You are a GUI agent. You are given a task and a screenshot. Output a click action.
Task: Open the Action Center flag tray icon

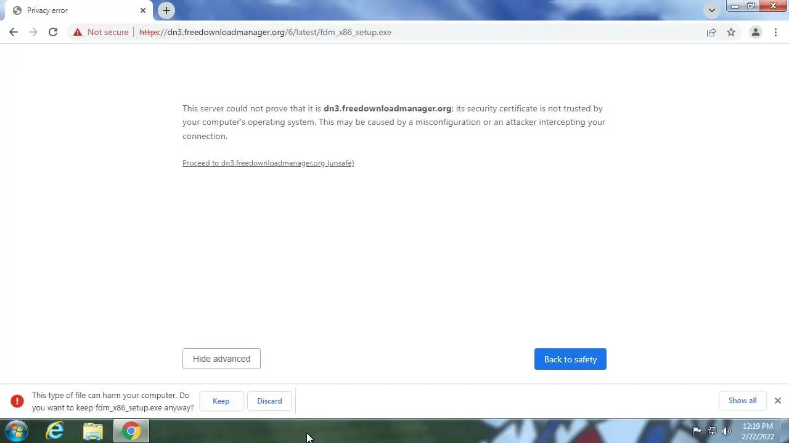pyautogui.click(x=697, y=431)
